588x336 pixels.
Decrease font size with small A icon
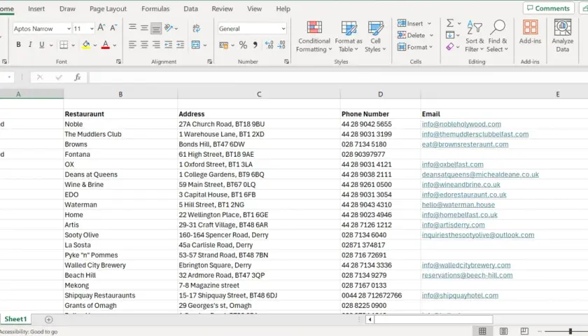click(x=113, y=28)
